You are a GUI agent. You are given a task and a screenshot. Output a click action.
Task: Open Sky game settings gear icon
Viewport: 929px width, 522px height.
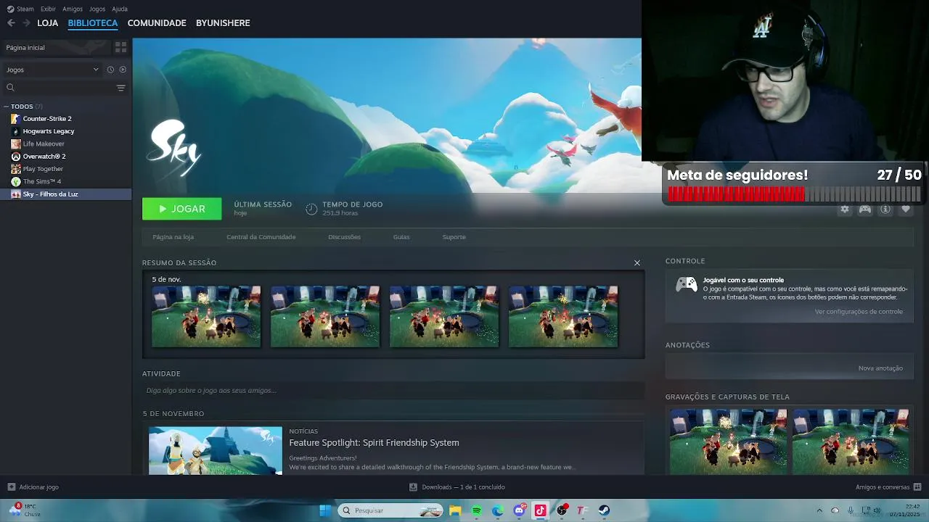click(845, 209)
